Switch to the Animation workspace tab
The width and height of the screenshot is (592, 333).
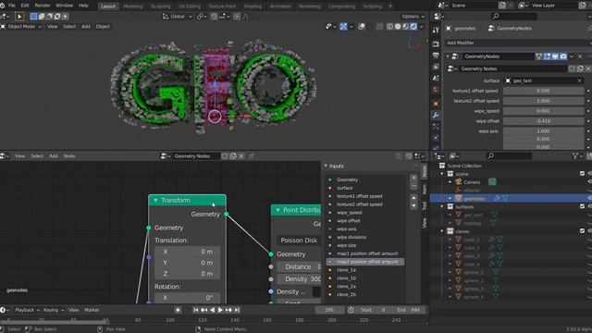coord(280,6)
